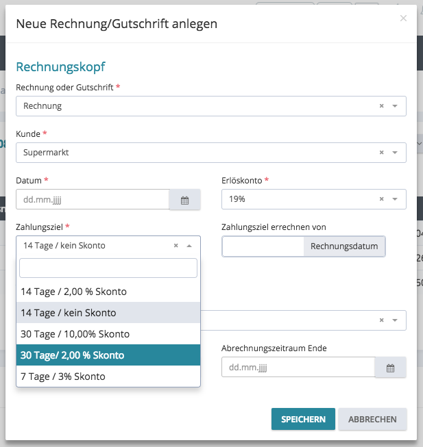Close the Neue Rechnung dialog with X
The height and width of the screenshot is (447, 423).
(x=403, y=18)
